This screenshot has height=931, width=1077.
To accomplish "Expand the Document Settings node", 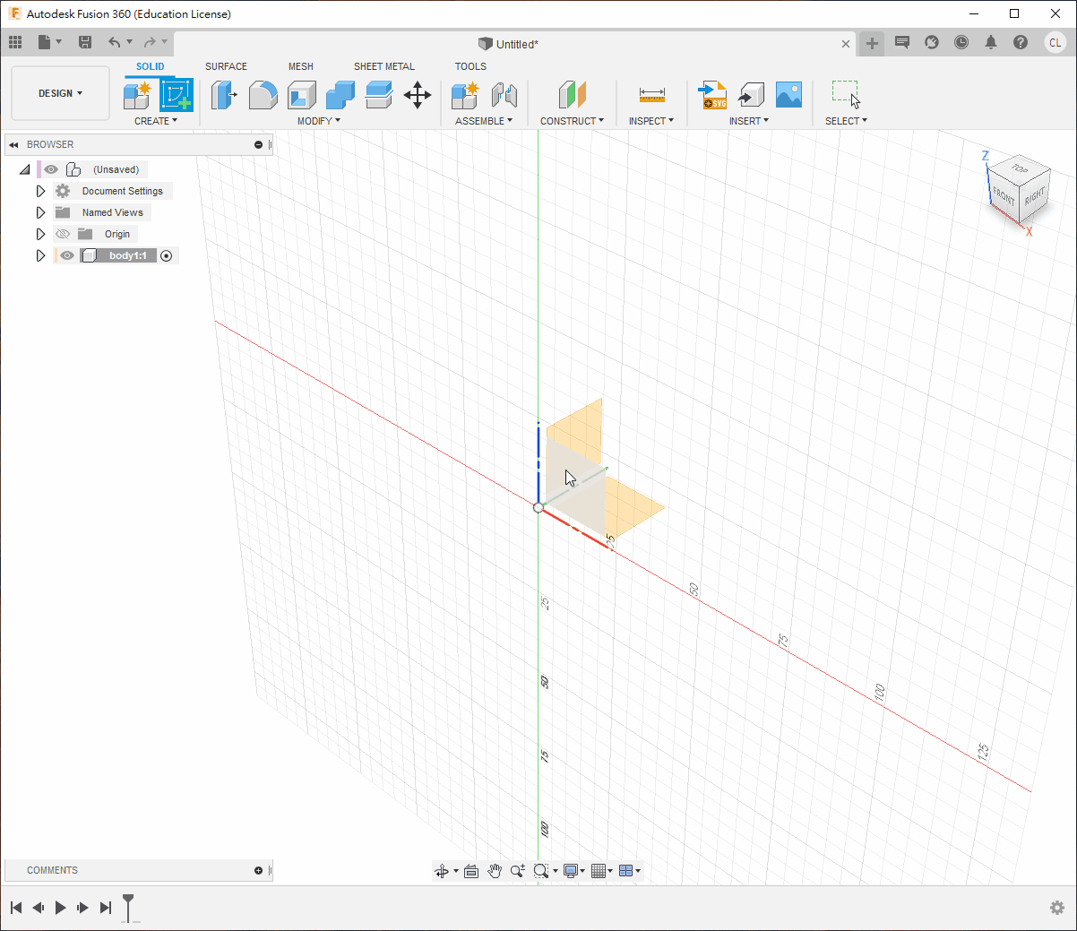I will [x=40, y=191].
